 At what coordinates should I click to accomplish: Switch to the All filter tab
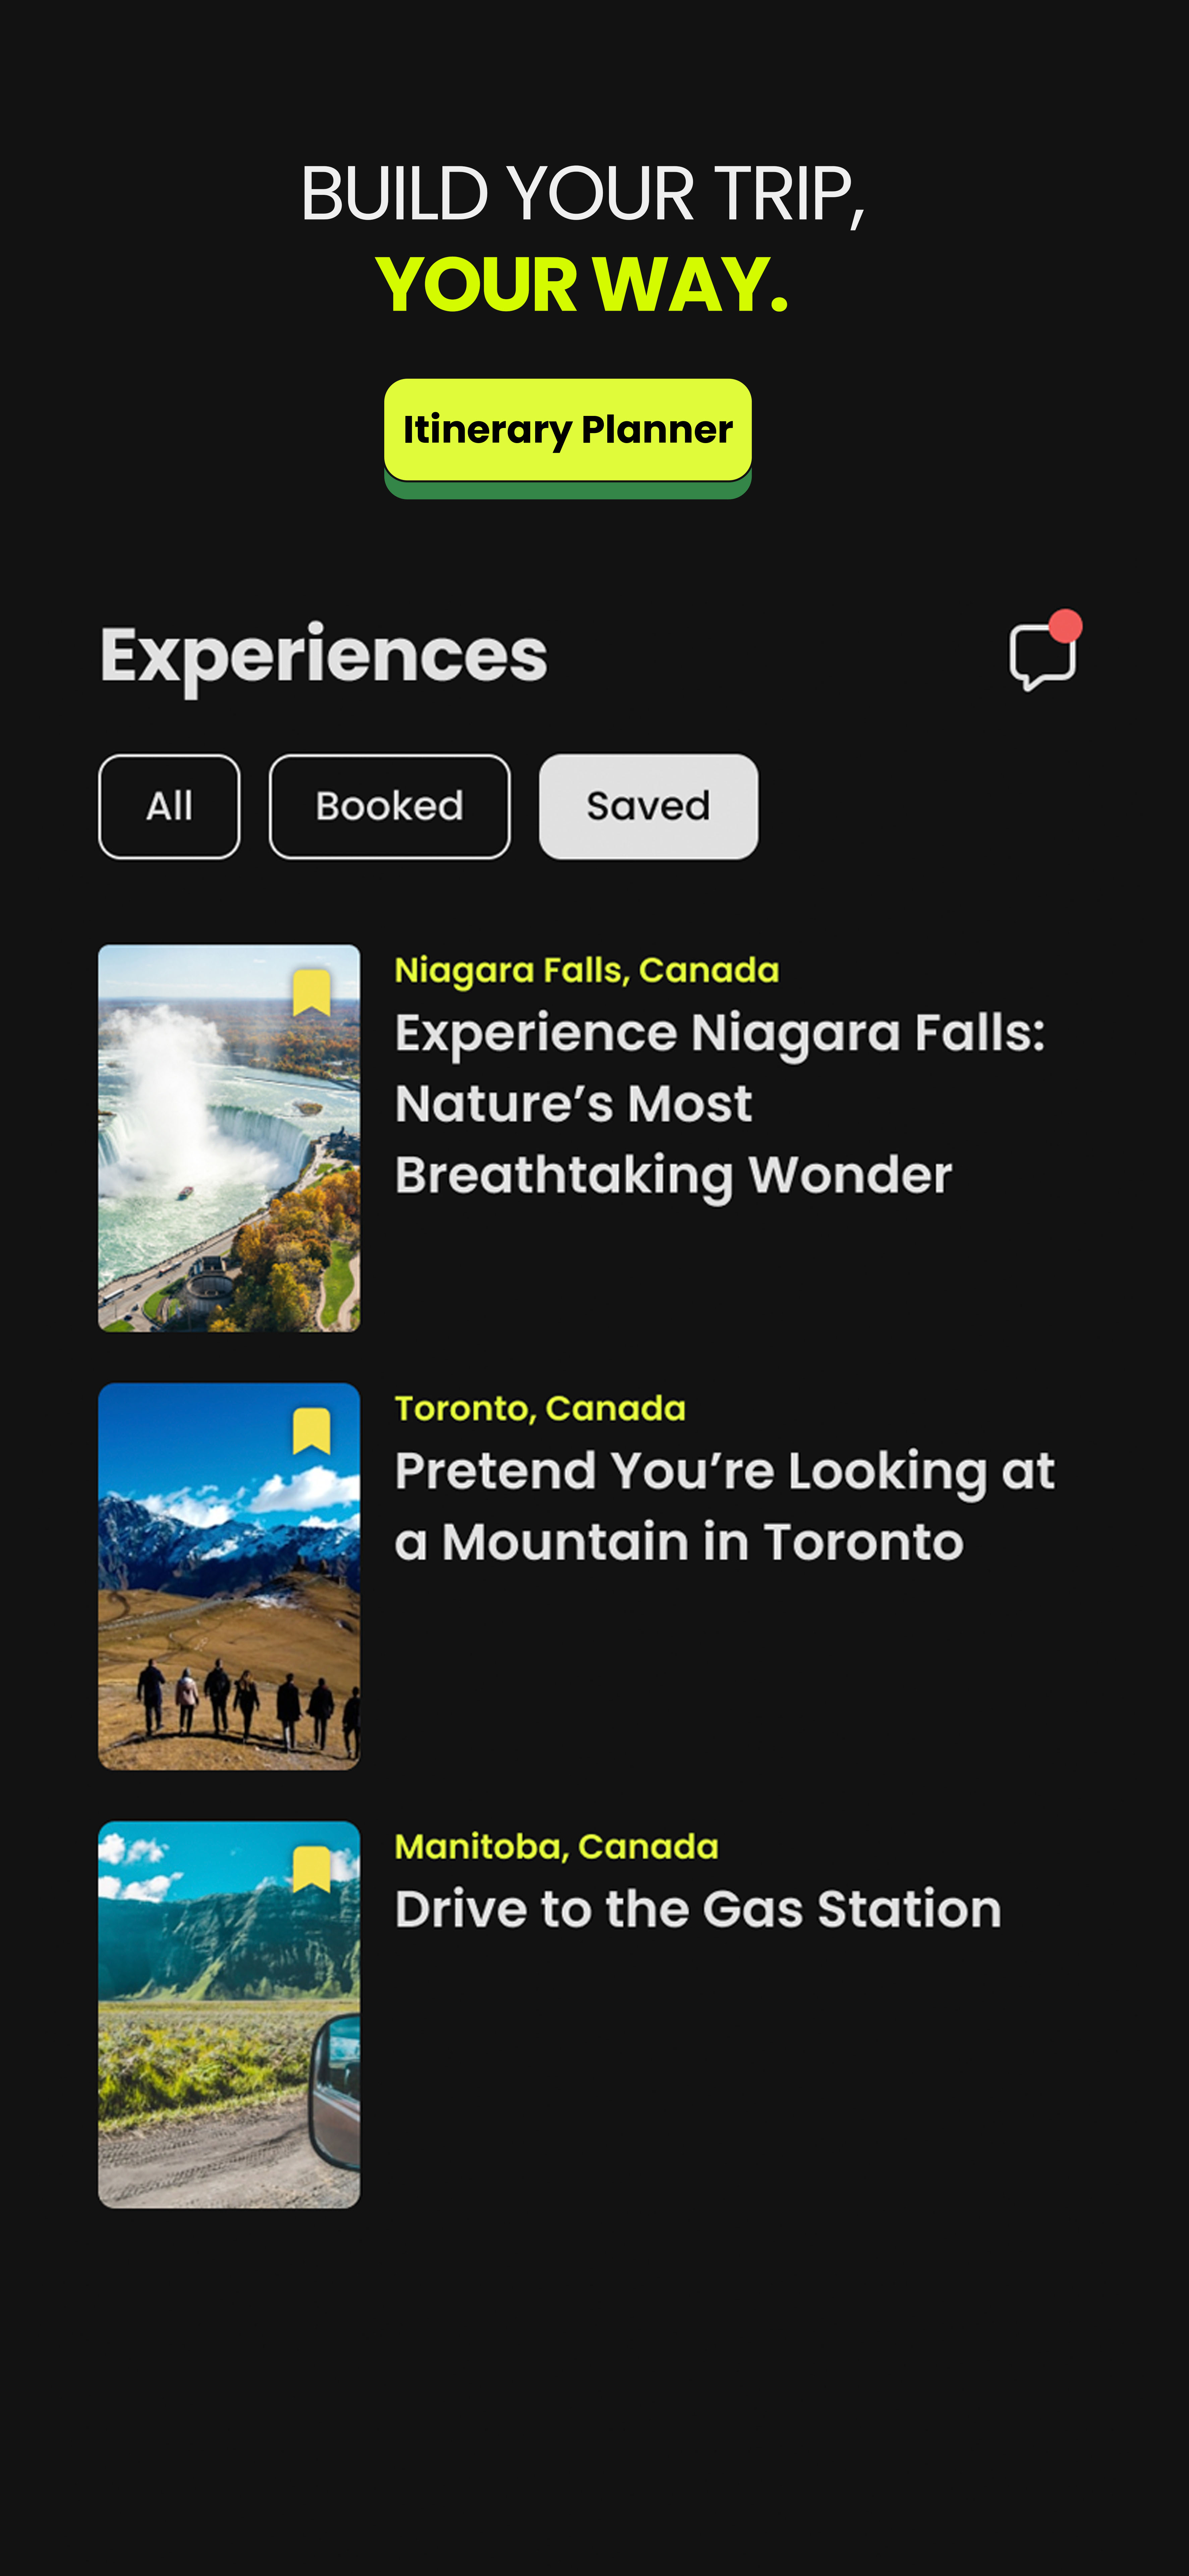[169, 806]
